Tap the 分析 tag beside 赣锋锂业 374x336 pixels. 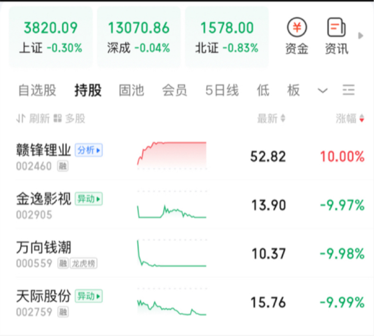pos(89,150)
